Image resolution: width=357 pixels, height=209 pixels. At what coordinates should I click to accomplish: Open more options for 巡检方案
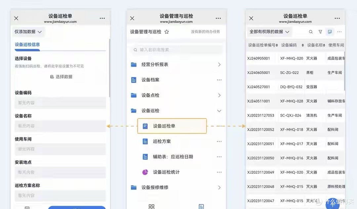point(219,141)
